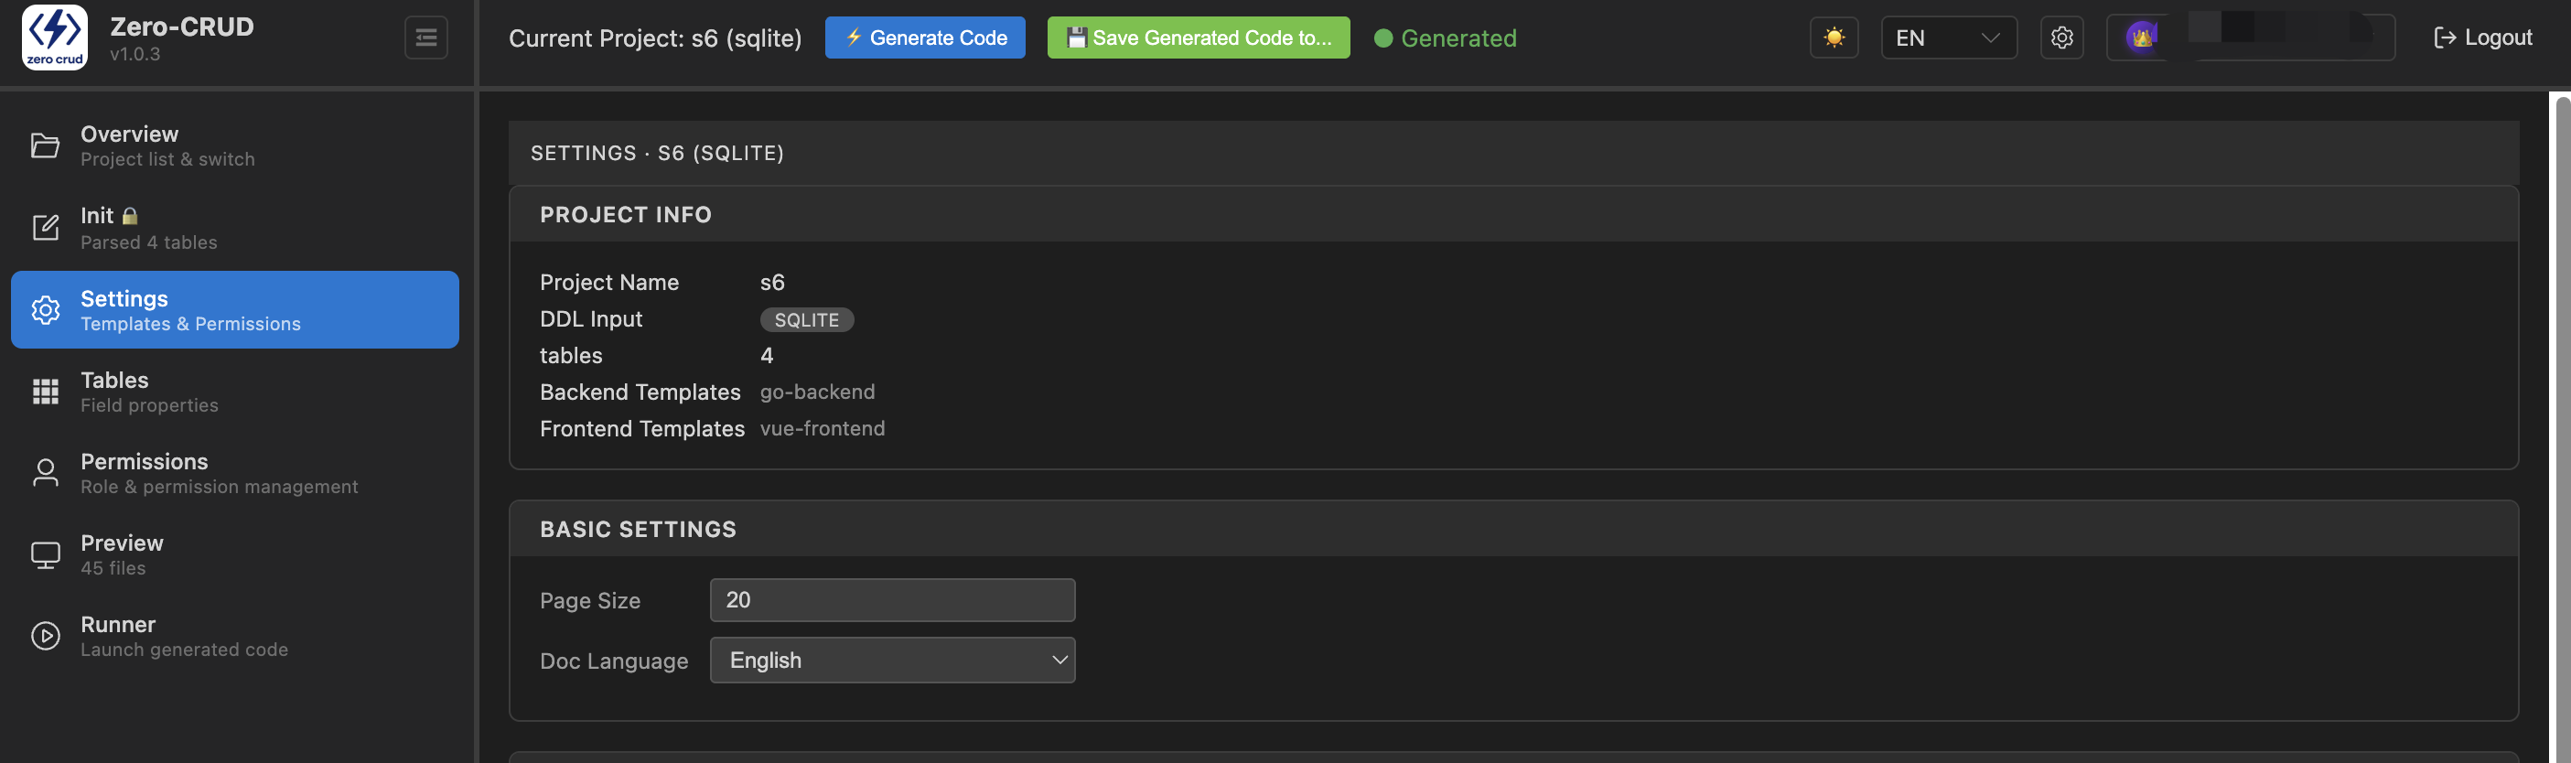Select Init Parsed 4 tables item
This screenshot has width=2571, height=763.
[234, 228]
